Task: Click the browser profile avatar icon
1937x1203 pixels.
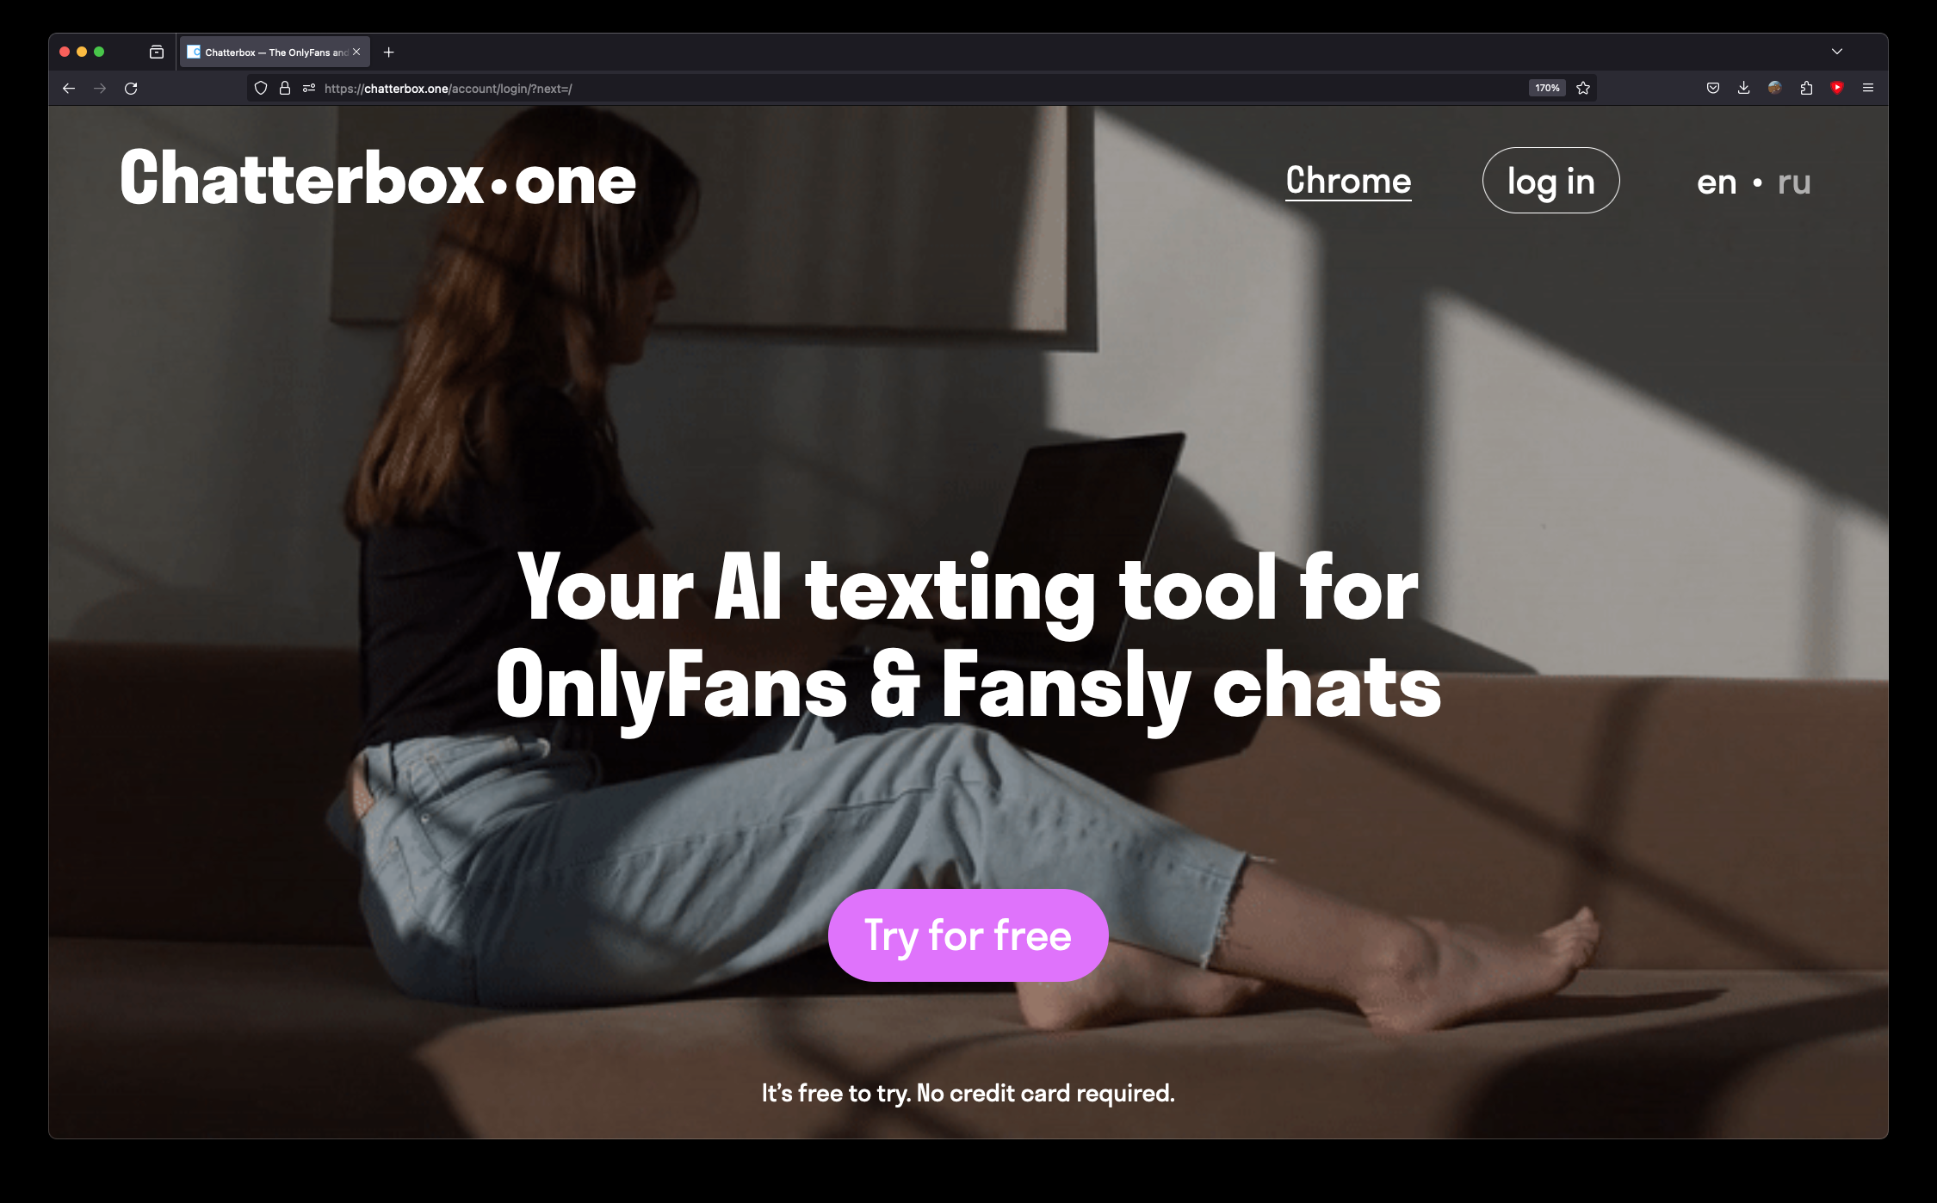Action: [1775, 87]
